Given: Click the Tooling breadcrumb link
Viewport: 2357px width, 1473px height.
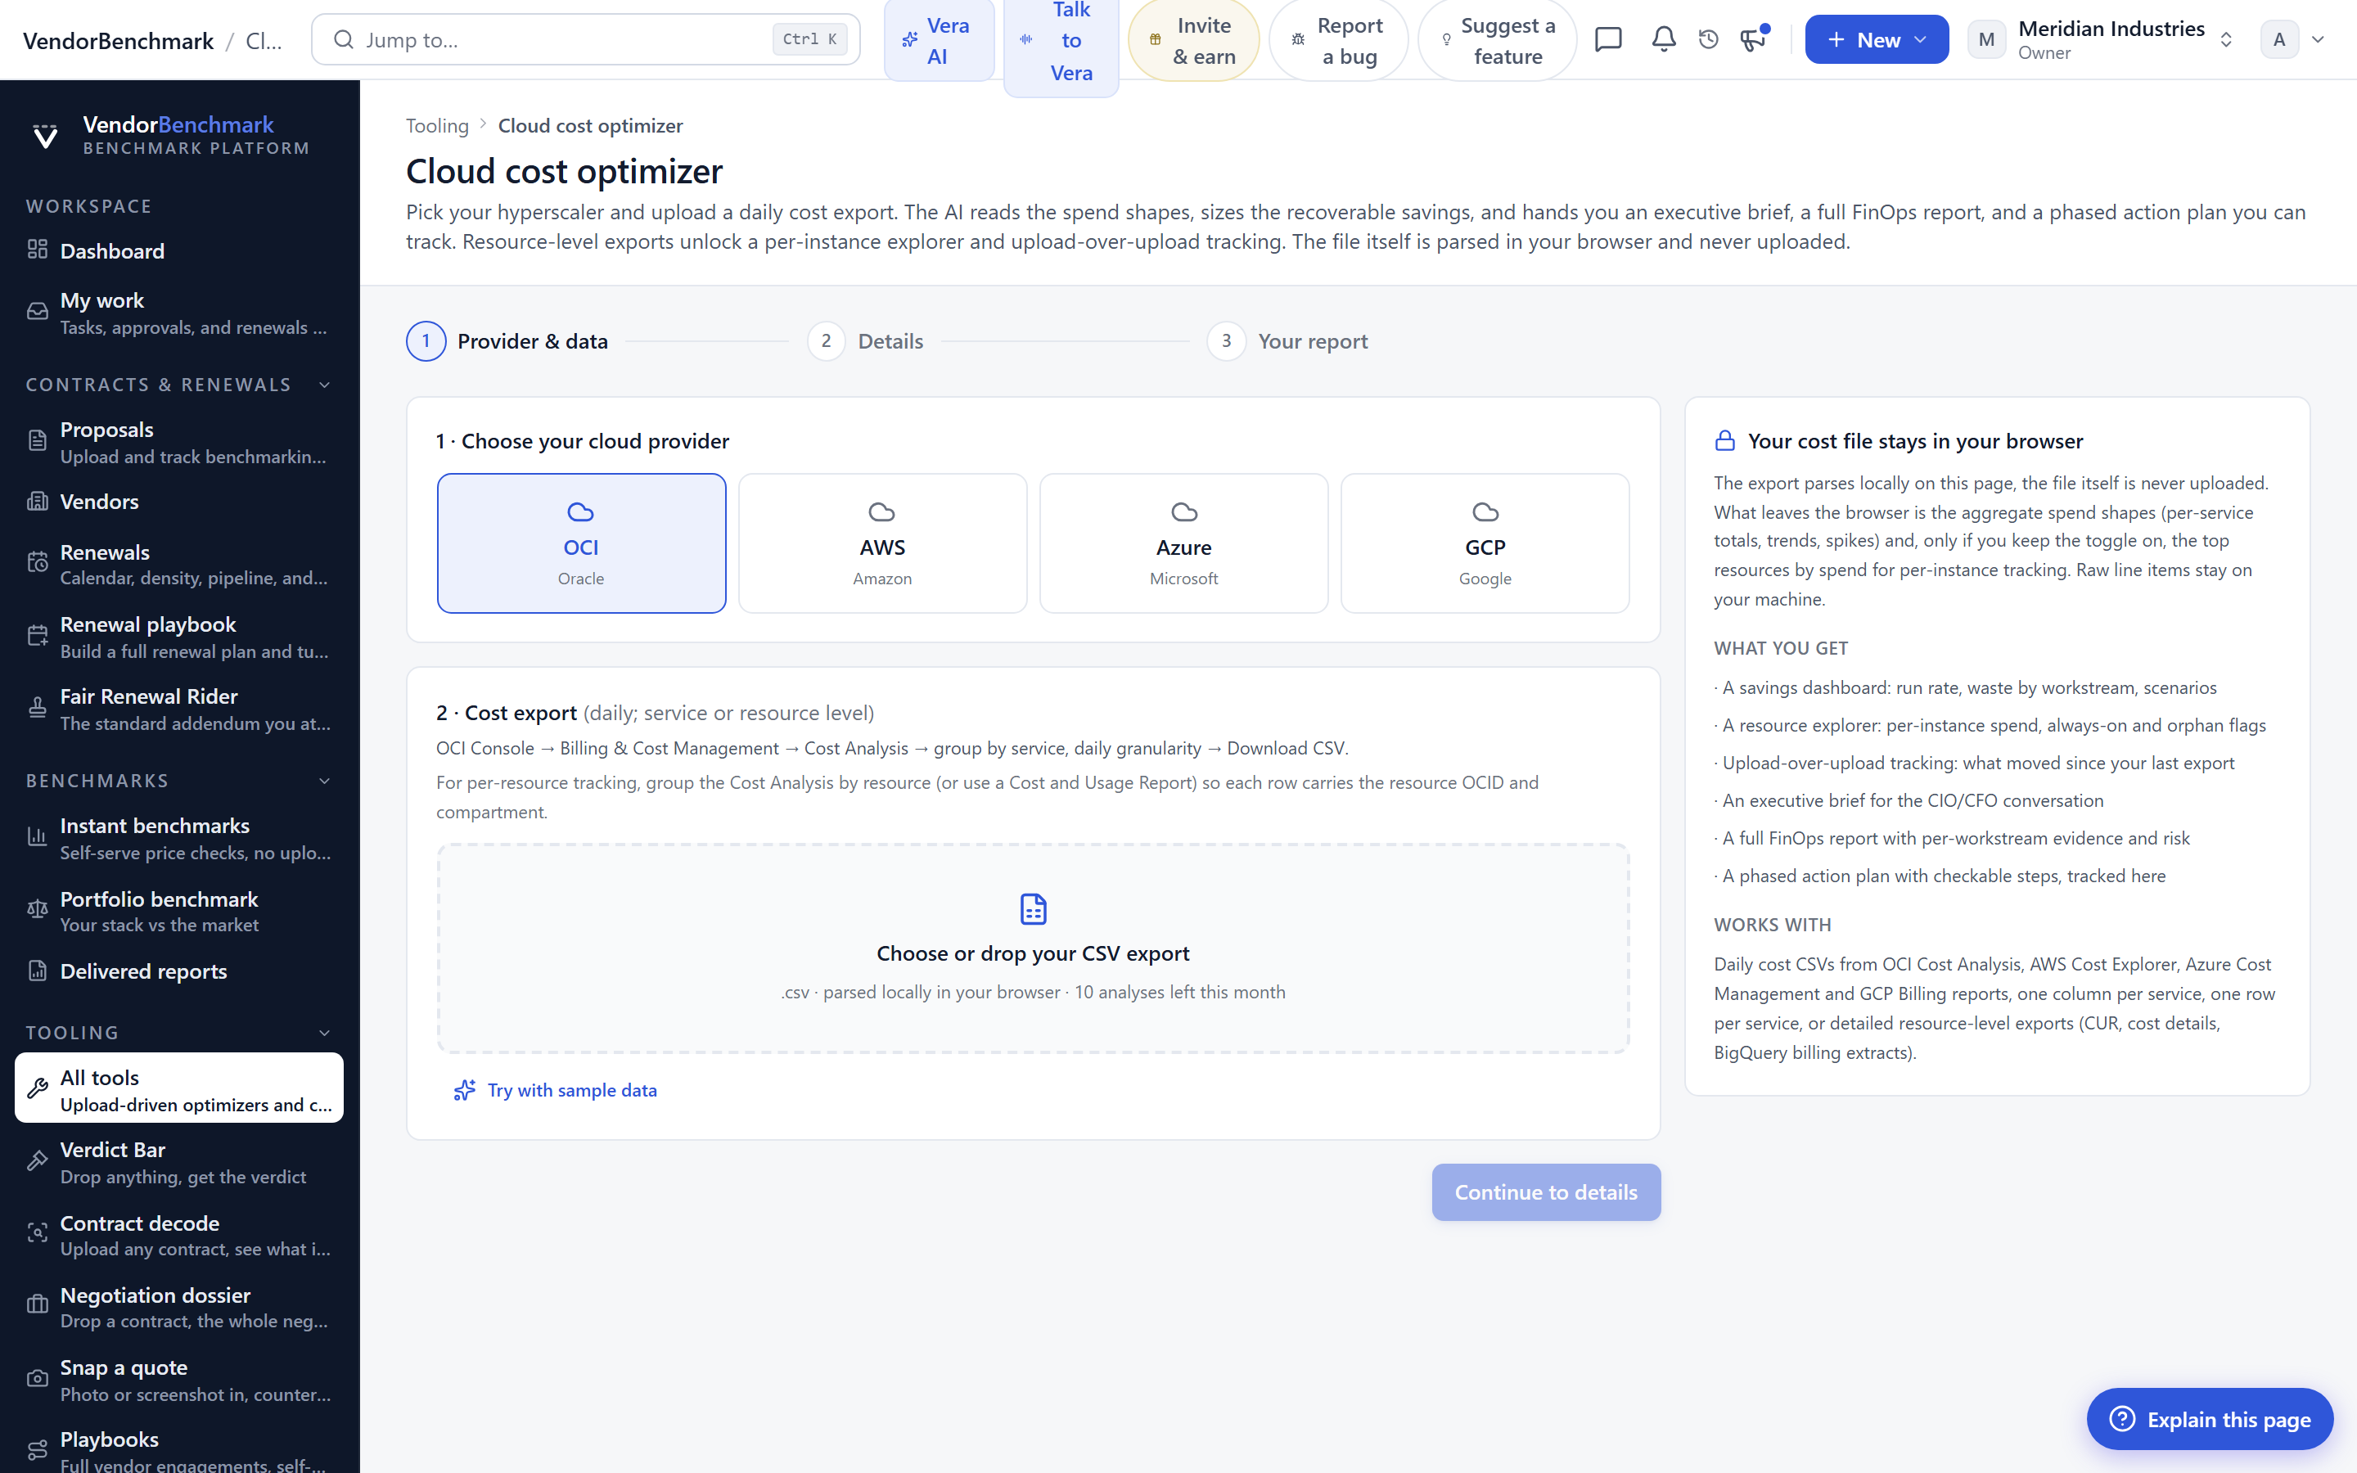Looking at the screenshot, I should click(437, 126).
